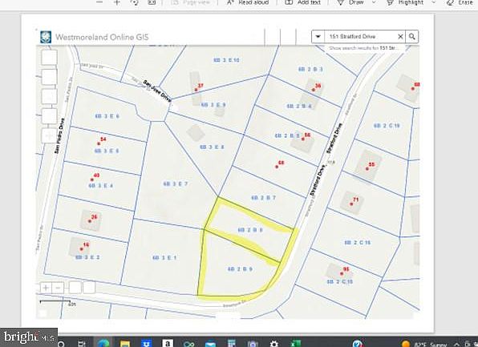Open the Amazon taskbar icon
Image resolution: width=478 pixels, height=347 pixels.
point(168,343)
